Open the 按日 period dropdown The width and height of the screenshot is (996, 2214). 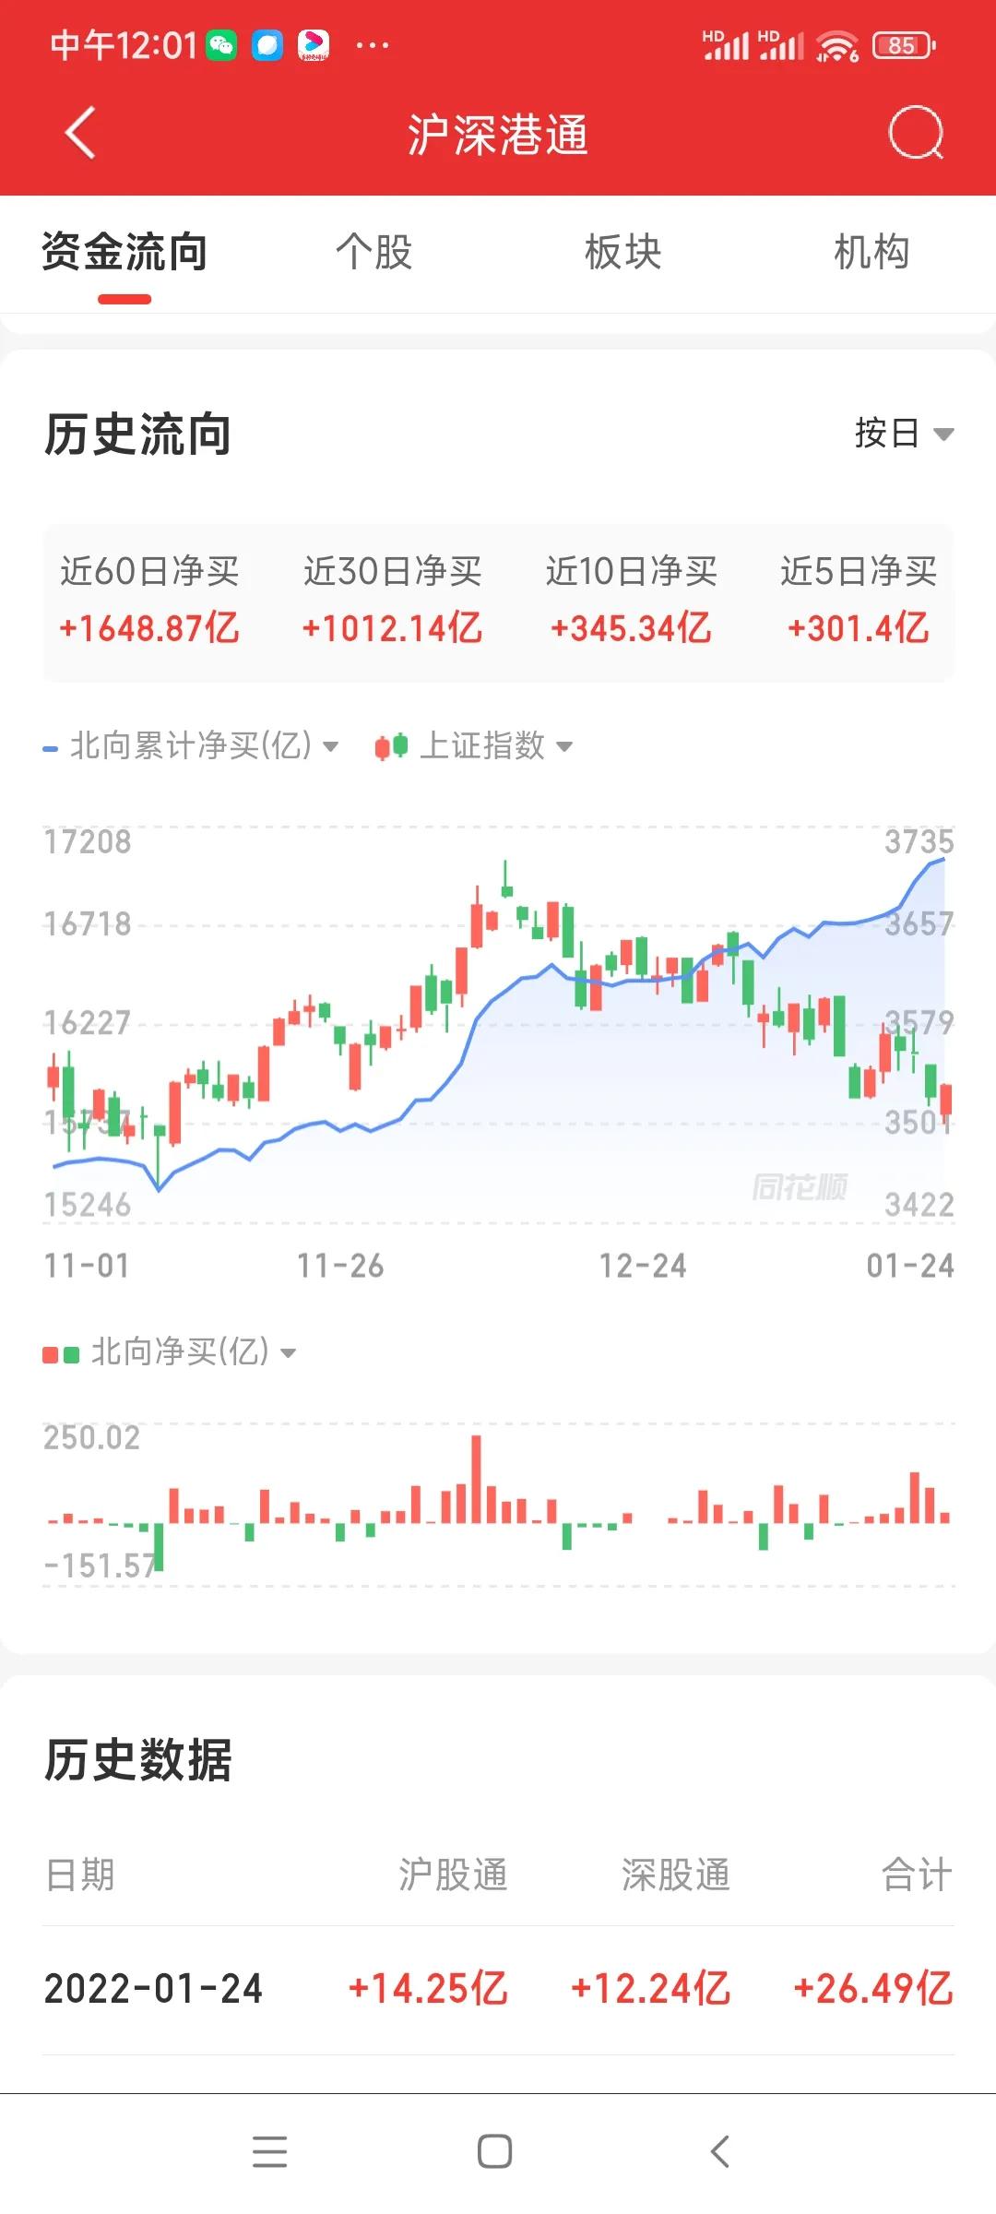903,433
